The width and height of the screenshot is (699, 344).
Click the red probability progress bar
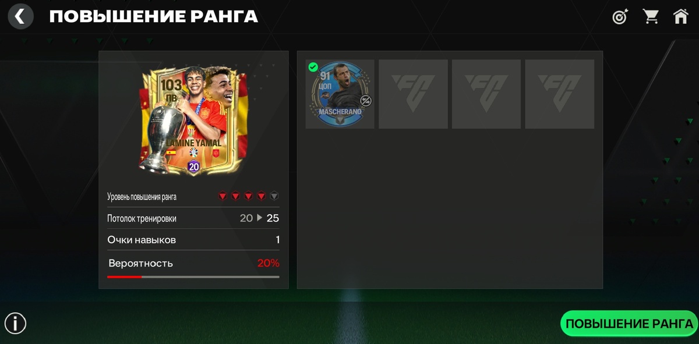[x=193, y=277]
